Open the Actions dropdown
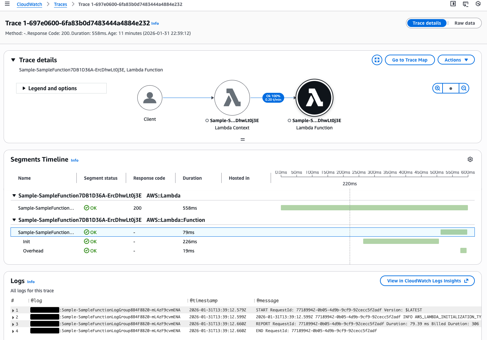The height and width of the screenshot is (340, 487). (x=456, y=60)
